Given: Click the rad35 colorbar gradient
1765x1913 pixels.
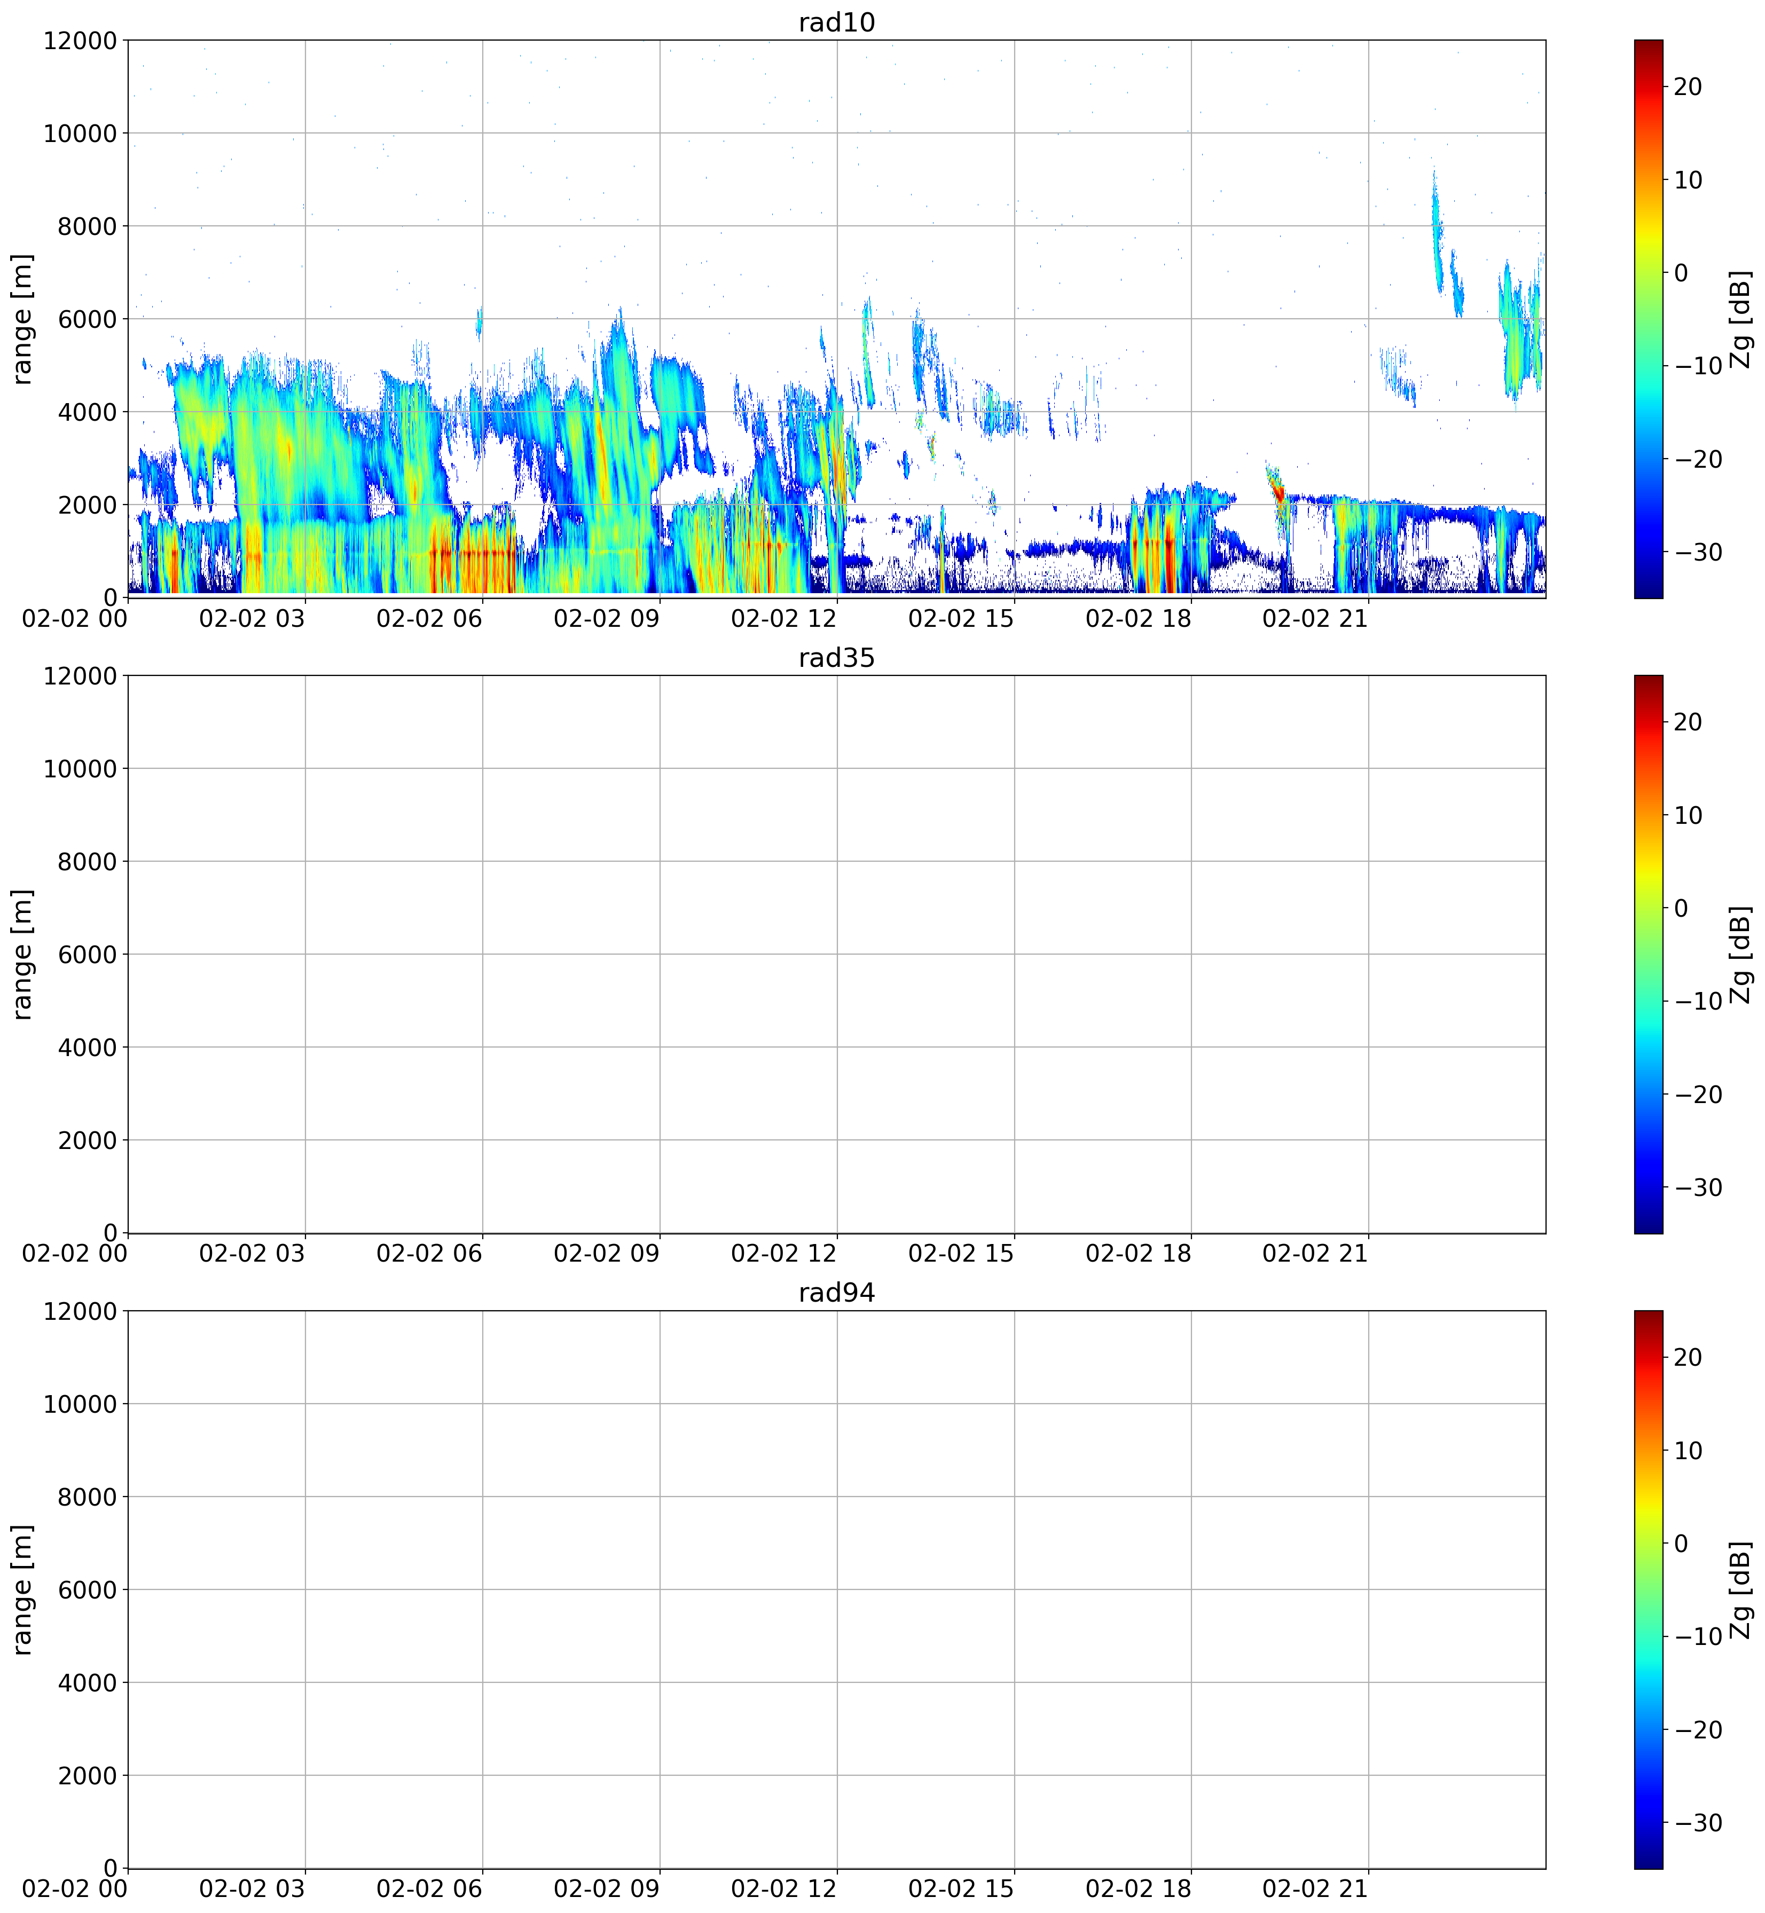Looking at the screenshot, I should (x=1649, y=954).
